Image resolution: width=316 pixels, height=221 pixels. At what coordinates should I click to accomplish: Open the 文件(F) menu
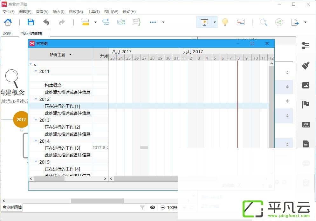tap(9, 12)
